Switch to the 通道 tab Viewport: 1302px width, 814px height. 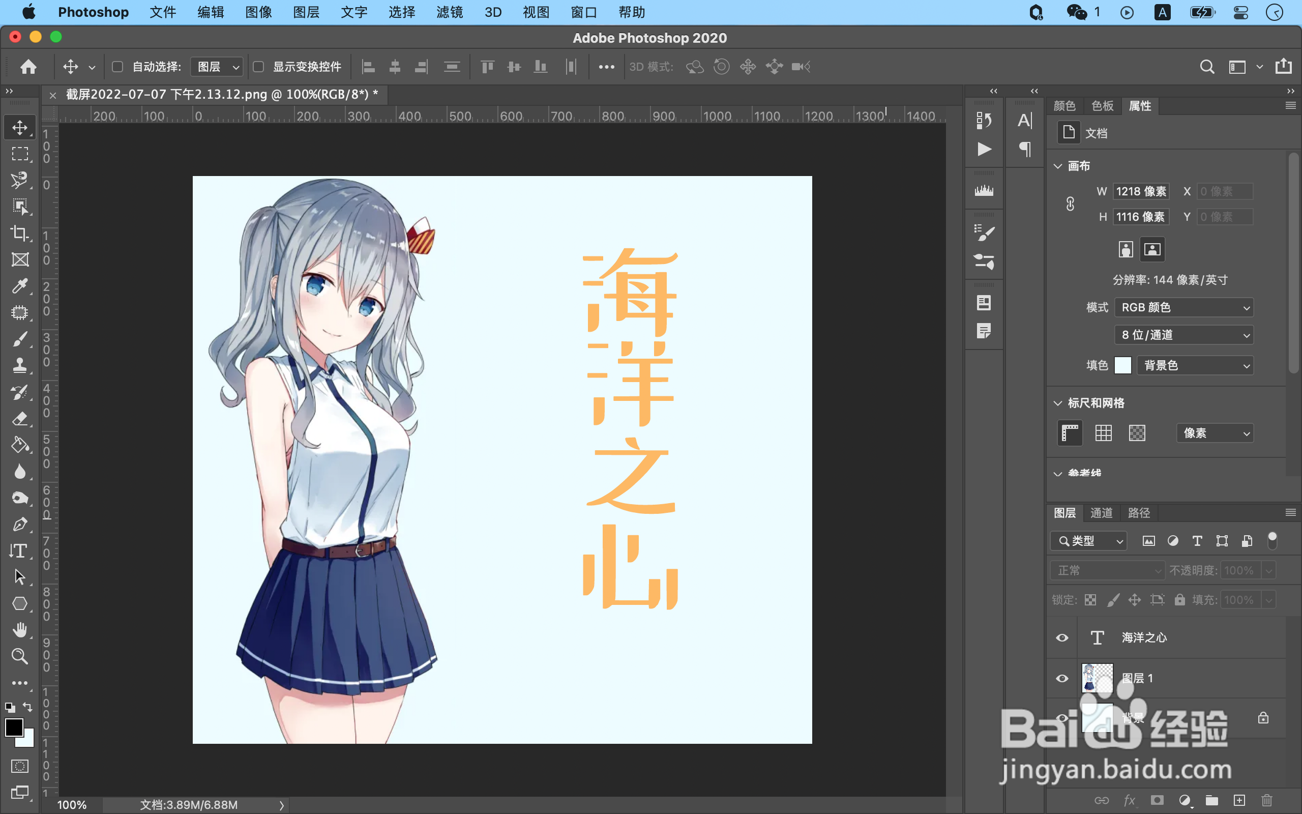1101,513
